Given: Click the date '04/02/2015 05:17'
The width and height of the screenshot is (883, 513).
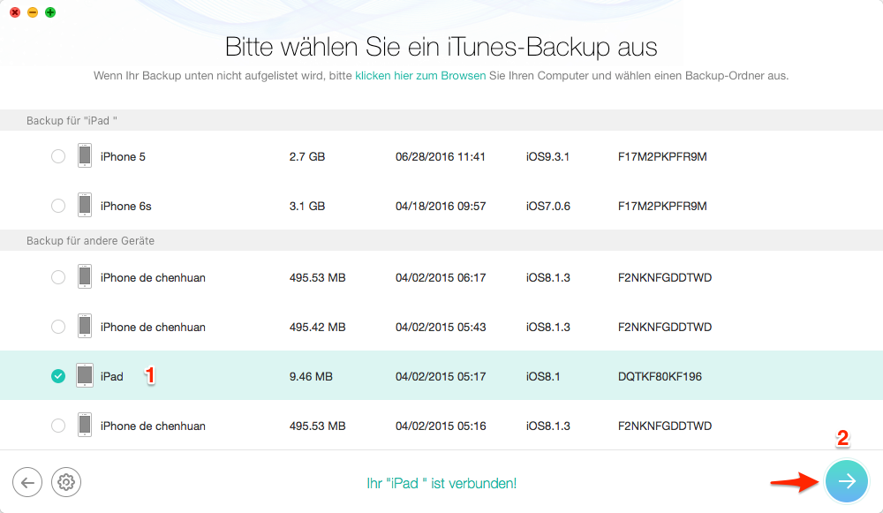Looking at the screenshot, I should coord(441,376).
